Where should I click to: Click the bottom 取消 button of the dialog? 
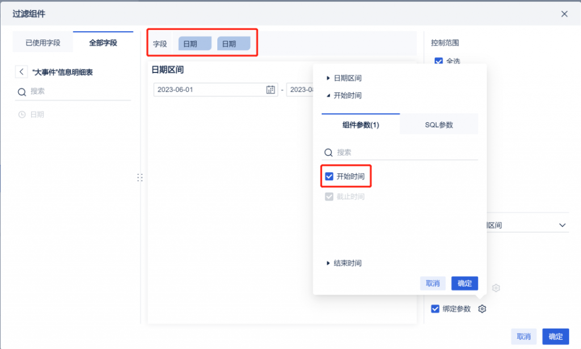[524, 337]
